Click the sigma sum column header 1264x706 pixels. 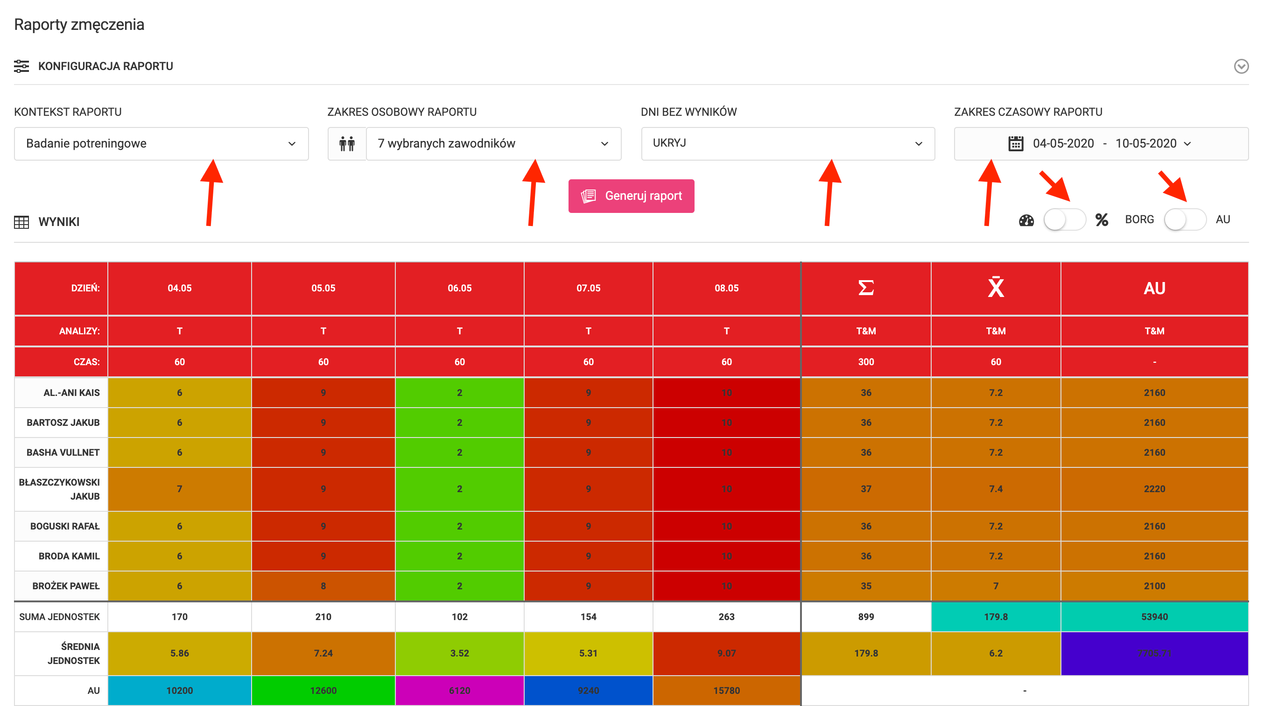click(x=865, y=288)
